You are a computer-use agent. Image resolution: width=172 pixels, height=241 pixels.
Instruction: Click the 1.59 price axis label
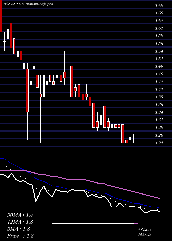coord(159,36)
